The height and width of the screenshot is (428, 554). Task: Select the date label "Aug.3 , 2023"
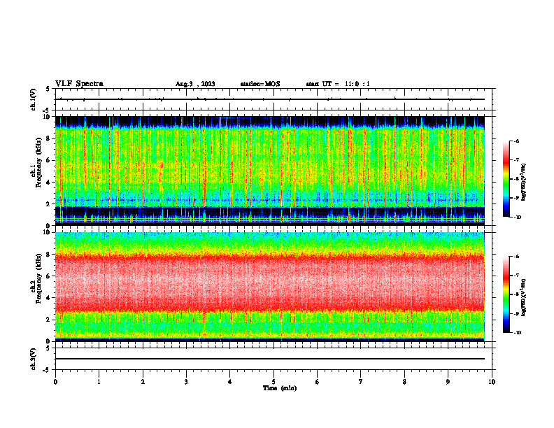(x=195, y=84)
